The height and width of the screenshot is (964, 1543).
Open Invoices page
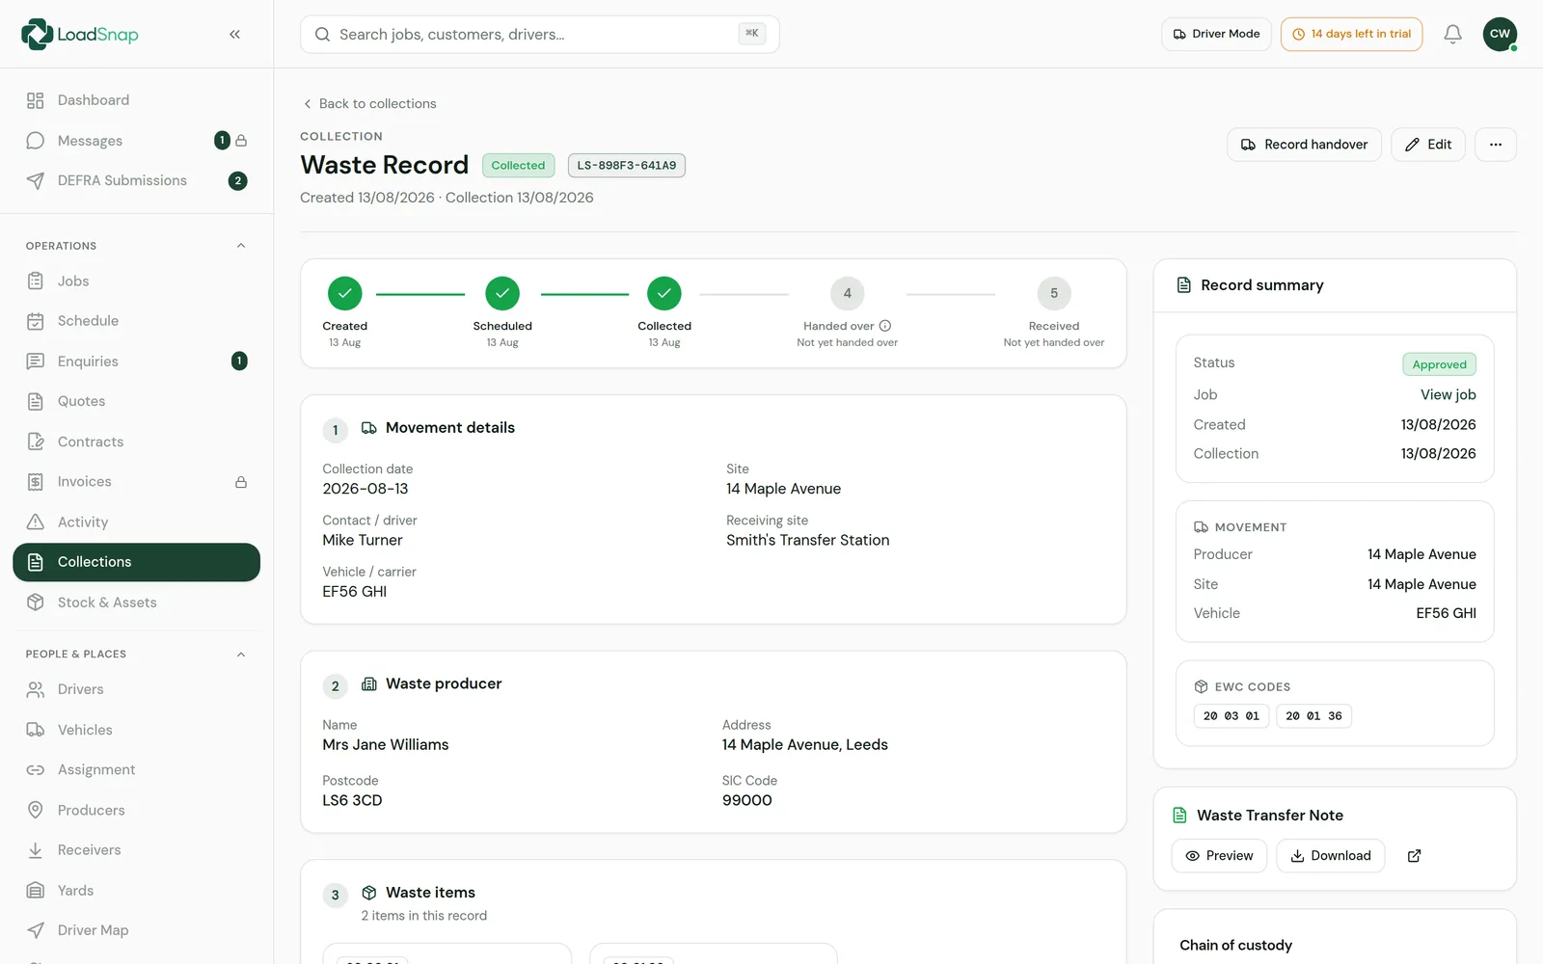pyautogui.click(x=136, y=482)
